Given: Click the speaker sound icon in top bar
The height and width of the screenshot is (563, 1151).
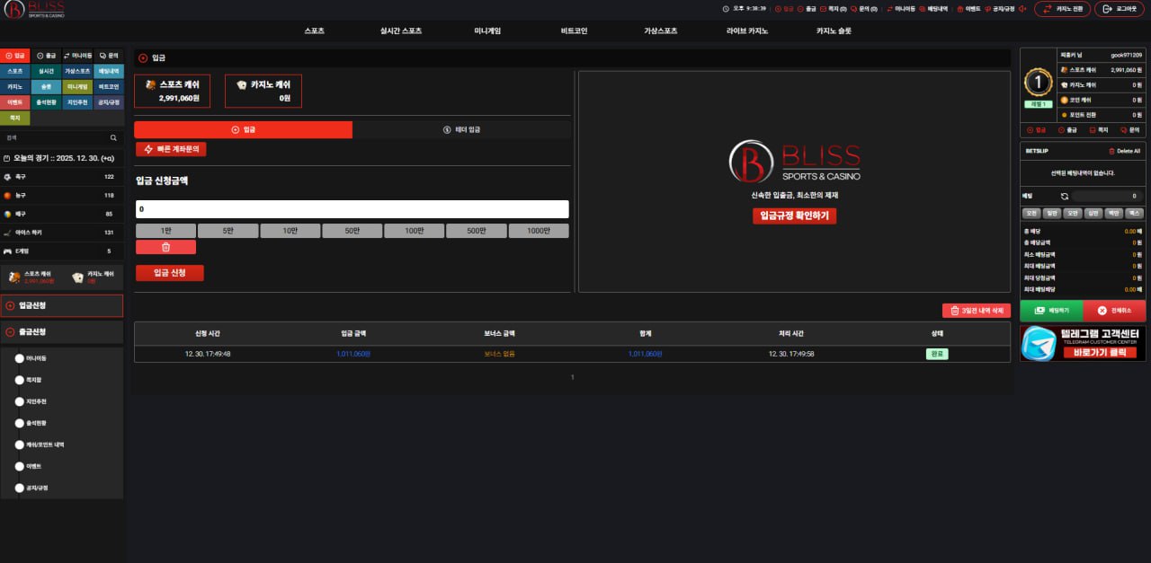Looking at the screenshot, I should click(x=1022, y=9).
